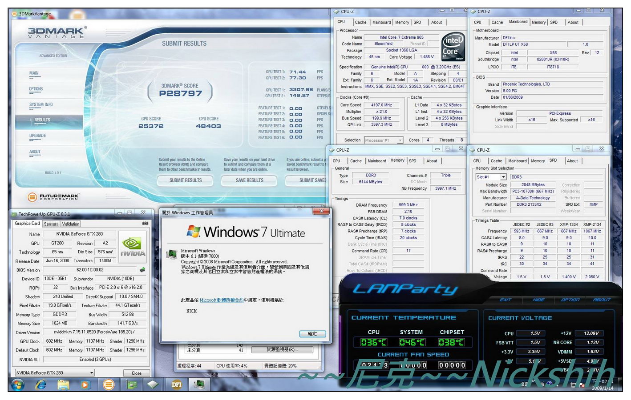
Task: Open Mainboard tab in the CPU-Z Processor window
Action: (x=382, y=22)
